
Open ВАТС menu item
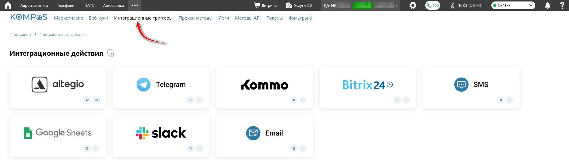click(x=90, y=5)
